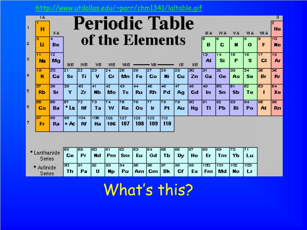Click the Aluminum (Al) cell
Image resolution: width=307 pixels, height=230 pixels.
click(209, 60)
